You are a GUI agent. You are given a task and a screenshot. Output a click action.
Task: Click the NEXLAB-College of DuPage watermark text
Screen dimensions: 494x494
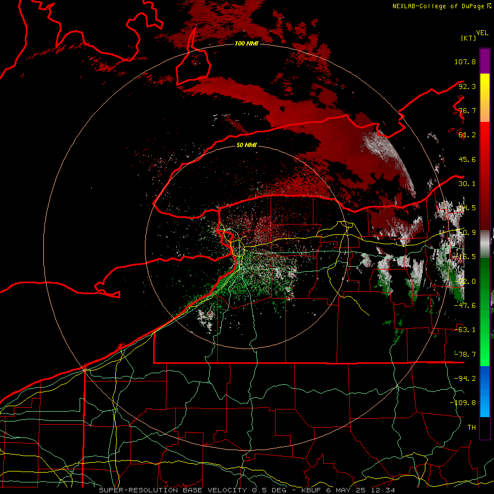coord(441,6)
